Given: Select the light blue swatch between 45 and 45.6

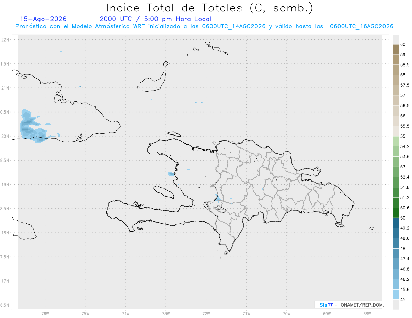Looking at the screenshot, I should click(396, 294).
